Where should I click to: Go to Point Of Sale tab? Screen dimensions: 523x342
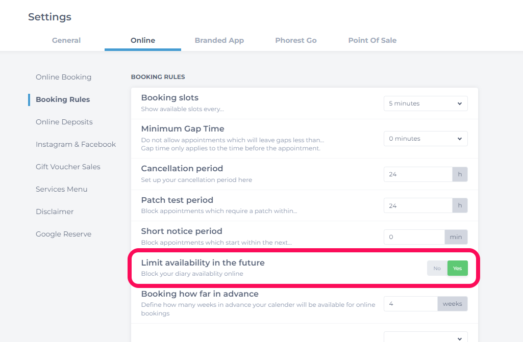coord(372,40)
